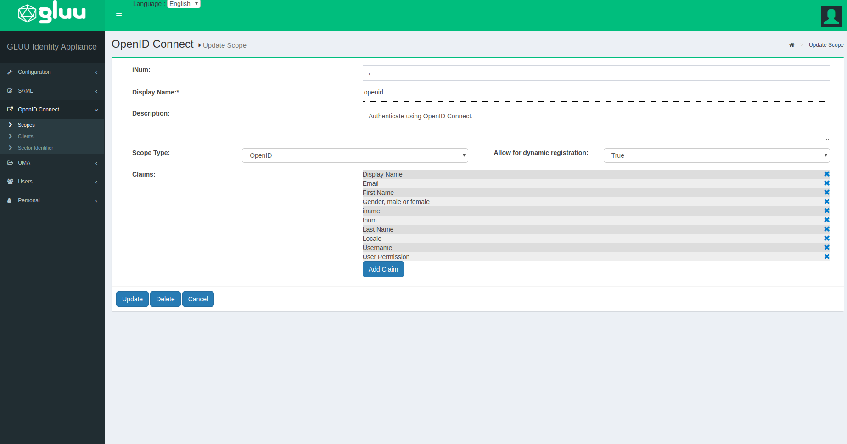Click the Add Claim button
The width and height of the screenshot is (847, 444).
click(383, 269)
